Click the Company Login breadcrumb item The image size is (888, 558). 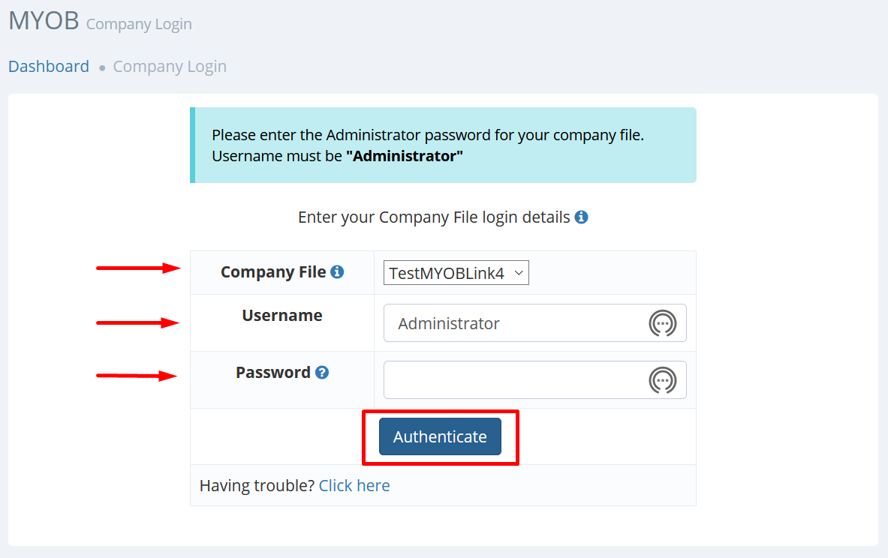[170, 67]
